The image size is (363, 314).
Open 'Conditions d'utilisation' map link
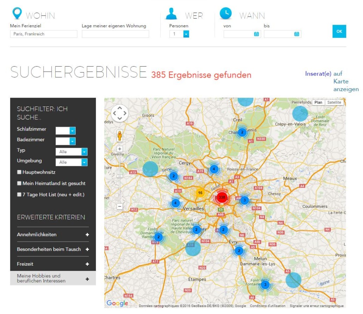(x=267, y=306)
